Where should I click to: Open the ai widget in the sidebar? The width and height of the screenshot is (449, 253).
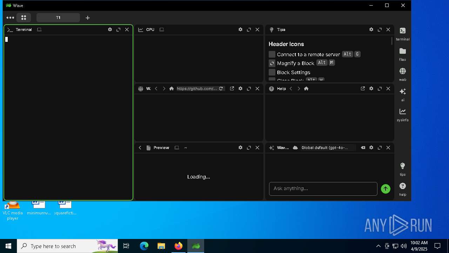point(403,95)
